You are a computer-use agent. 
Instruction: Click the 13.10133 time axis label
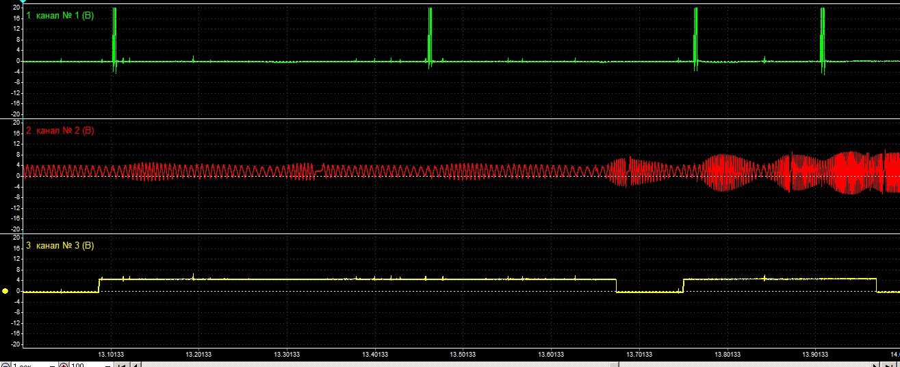pyautogui.click(x=110, y=354)
